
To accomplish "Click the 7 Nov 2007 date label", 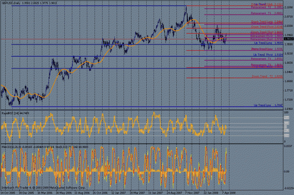I will point(192,193).
